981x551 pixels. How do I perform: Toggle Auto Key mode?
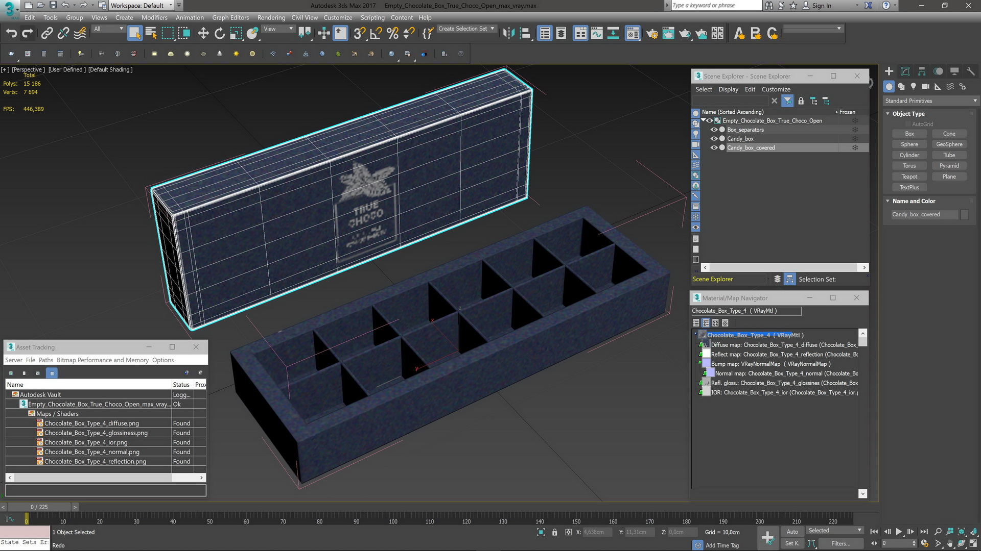coord(792,532)
